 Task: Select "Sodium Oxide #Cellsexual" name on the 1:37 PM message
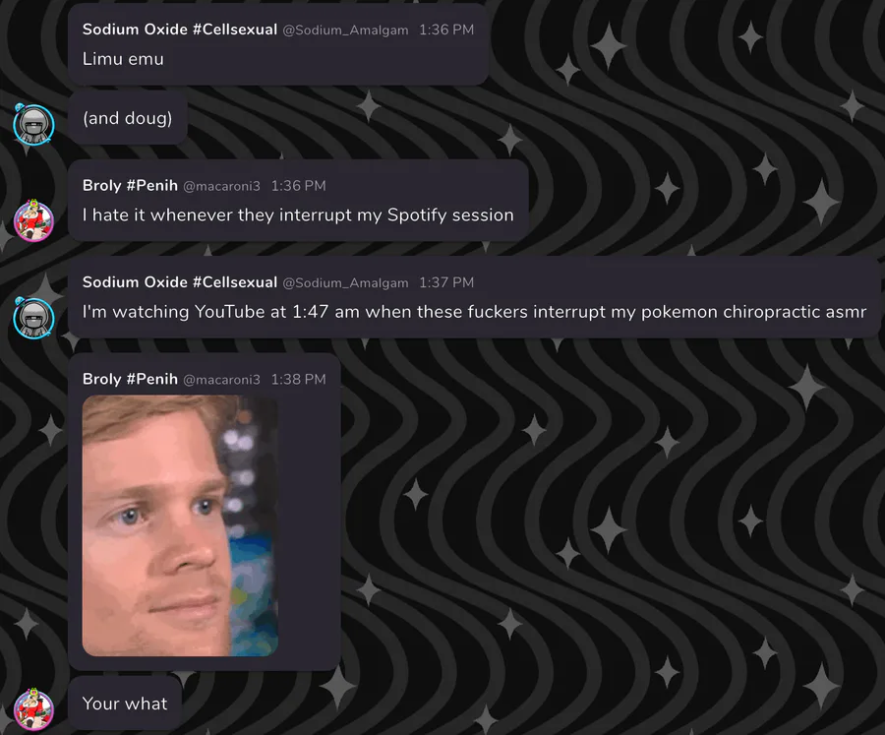pyautogui.click(x=180, y=282)
